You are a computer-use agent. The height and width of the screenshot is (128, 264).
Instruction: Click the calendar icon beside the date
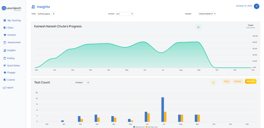pos(257,6)
